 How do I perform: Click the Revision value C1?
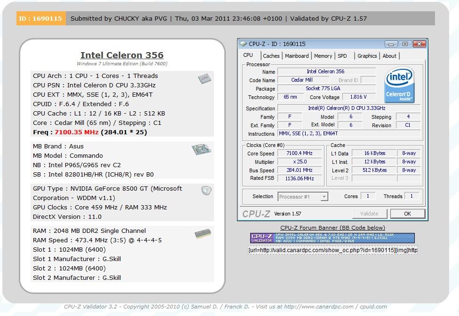pos(408,125)
